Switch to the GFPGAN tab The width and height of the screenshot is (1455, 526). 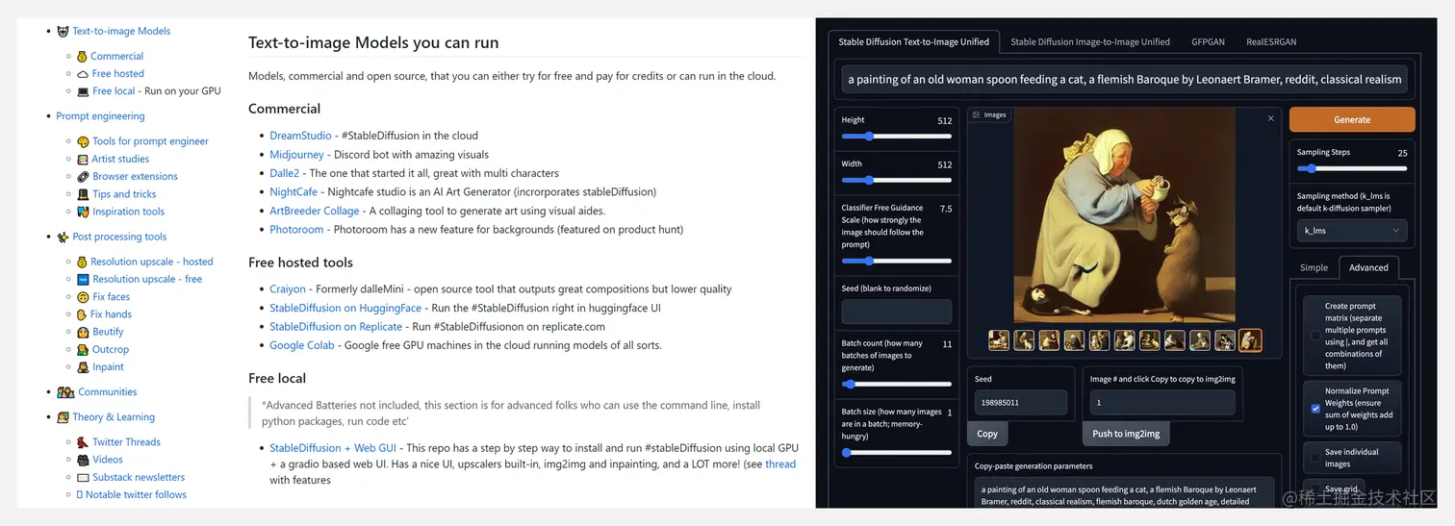(x=1208, y=41)
